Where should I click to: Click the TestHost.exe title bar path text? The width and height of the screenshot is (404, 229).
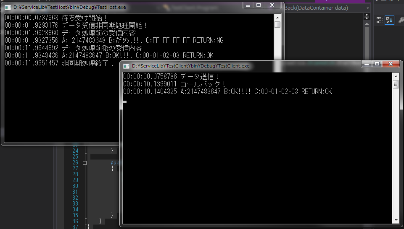pos(70,8)
